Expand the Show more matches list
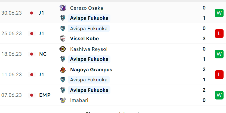The height and width of the screenshot is (113, 226). coord(113,112)
